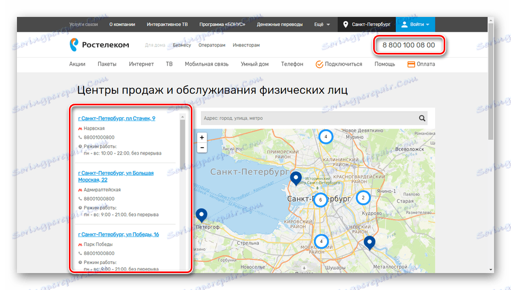Click phone icon in пл Стачек office entry
This screenshot has height=290, width=511.
[x=80, y=138]
